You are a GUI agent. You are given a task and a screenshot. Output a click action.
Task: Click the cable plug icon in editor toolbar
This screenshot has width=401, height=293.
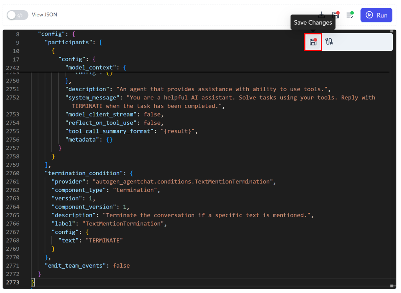click(329, 42)
